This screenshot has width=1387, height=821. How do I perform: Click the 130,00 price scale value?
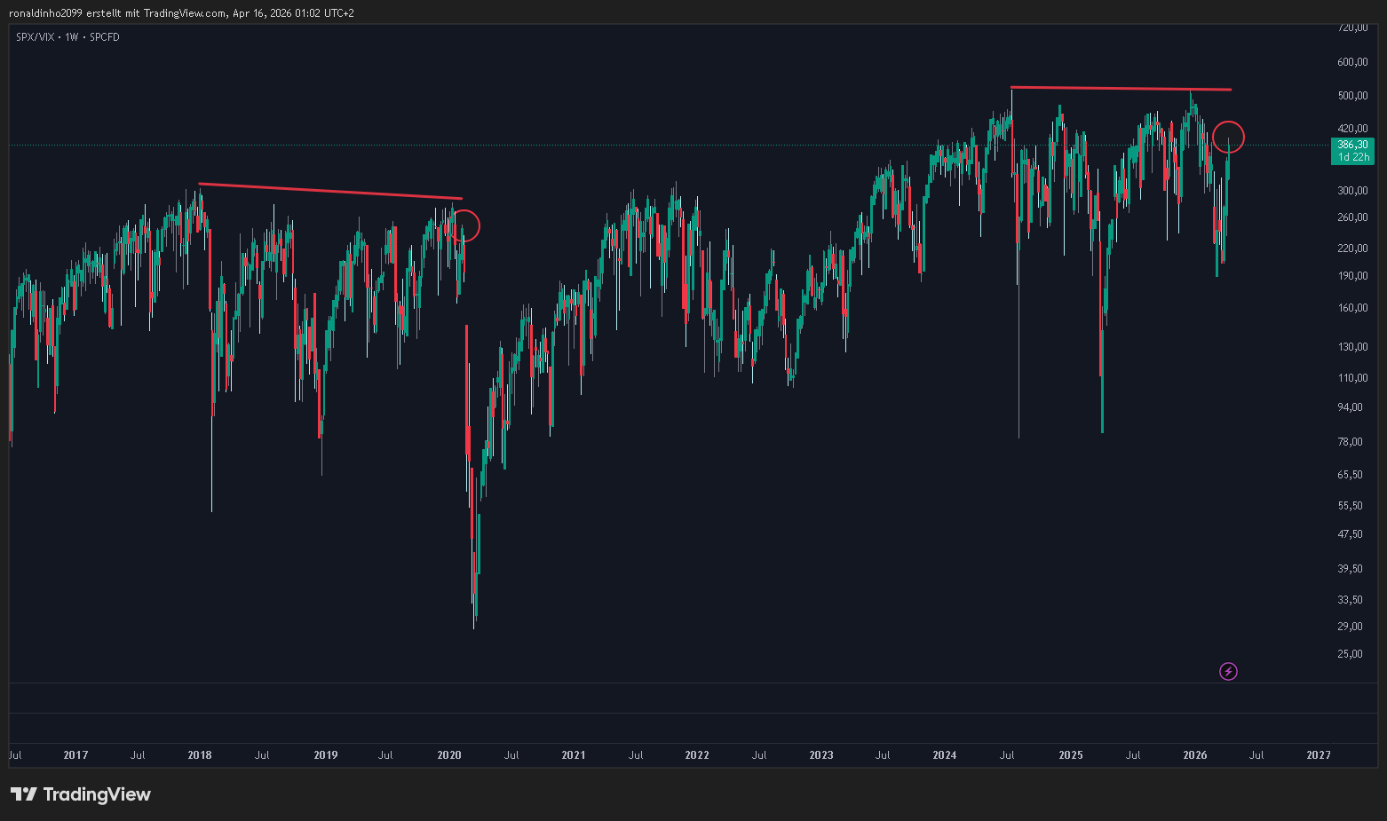(1352, 347)
